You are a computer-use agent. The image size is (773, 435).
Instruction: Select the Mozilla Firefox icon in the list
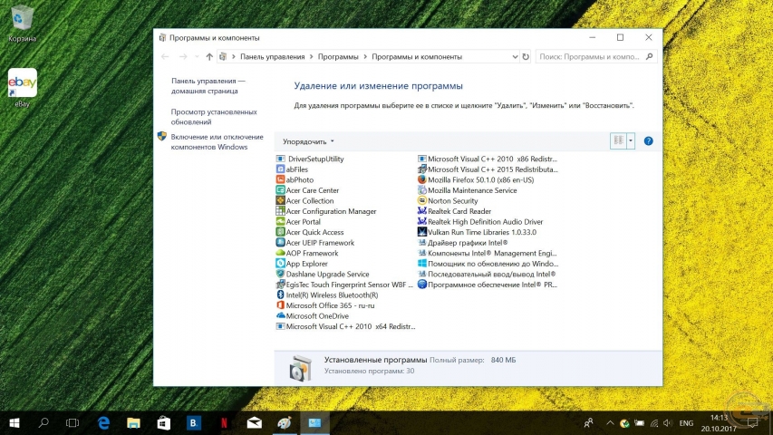[x=422, y=179]
